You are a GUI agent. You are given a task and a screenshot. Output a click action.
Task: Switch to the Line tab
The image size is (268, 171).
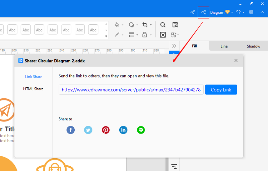pyautogui.click(x=224, y=46)
